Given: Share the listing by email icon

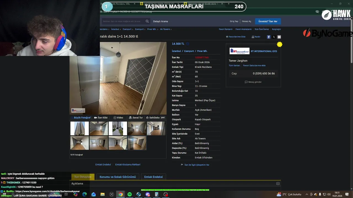Looking at the screenshot, I should 279,37.
